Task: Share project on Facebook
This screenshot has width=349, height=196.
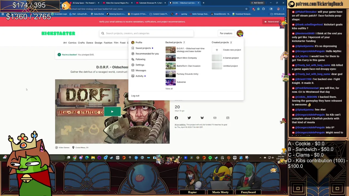Action: tap(176, 118)
